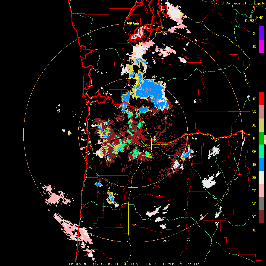Choose the blue WS legend color block
This screenshot has height=266, width=266.
[x=261, y=164]
